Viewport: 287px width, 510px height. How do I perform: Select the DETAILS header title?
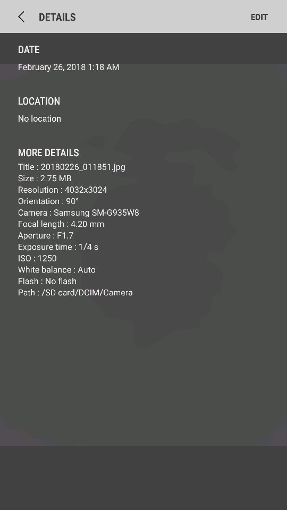[57, 17]
